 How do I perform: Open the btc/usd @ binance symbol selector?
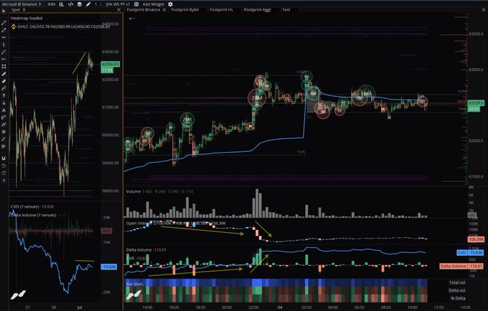click(x=21, y=4)
